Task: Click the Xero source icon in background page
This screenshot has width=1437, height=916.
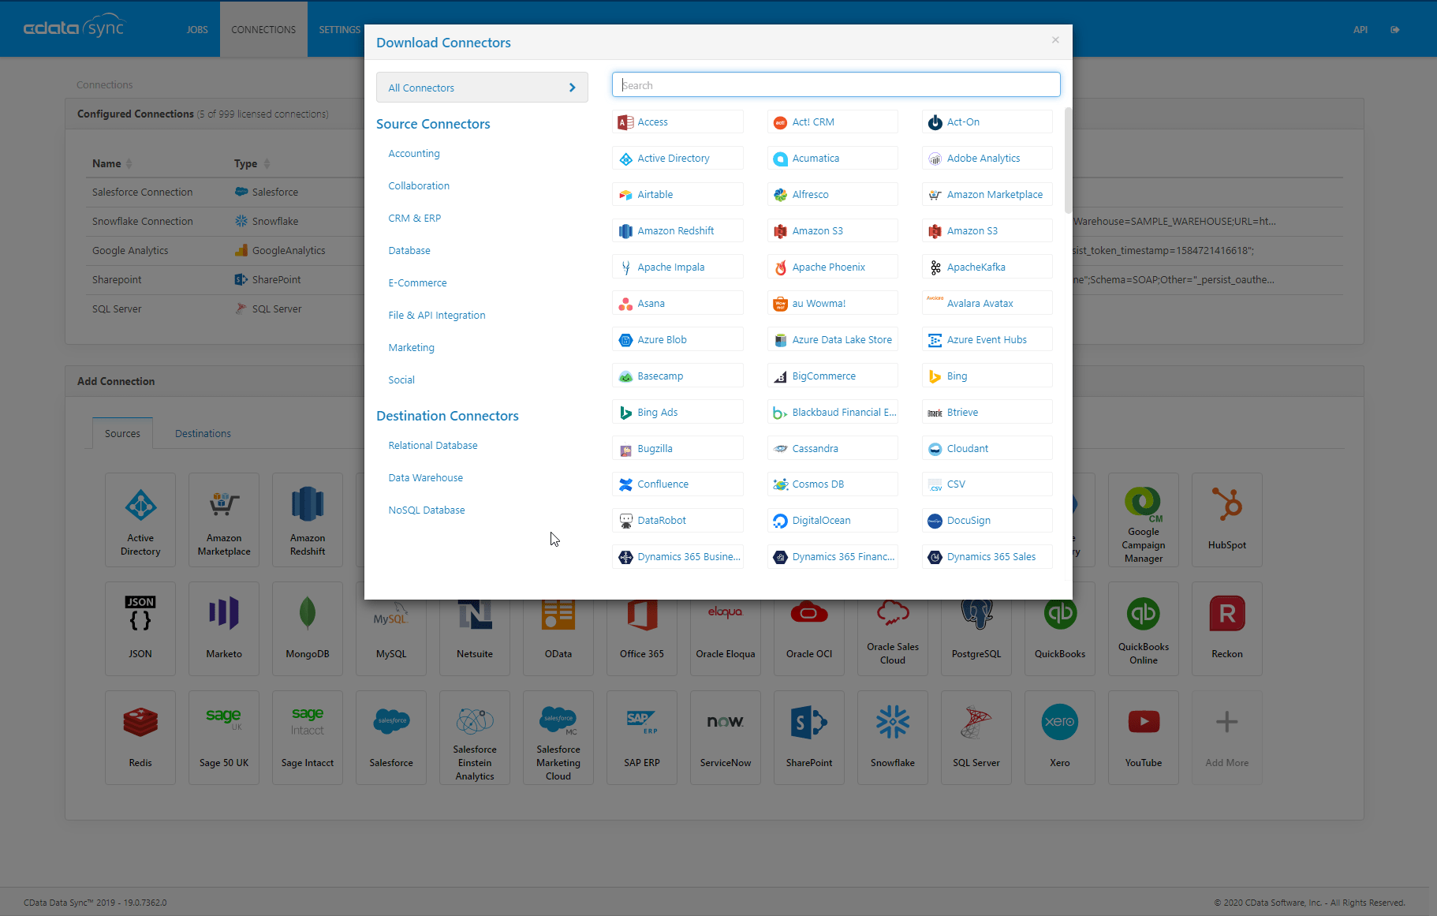Action: pyautogui.click(x=1060, y=722)
